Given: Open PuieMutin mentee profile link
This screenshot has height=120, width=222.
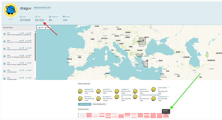Looking at the screenshot, I should click(125, 89).
